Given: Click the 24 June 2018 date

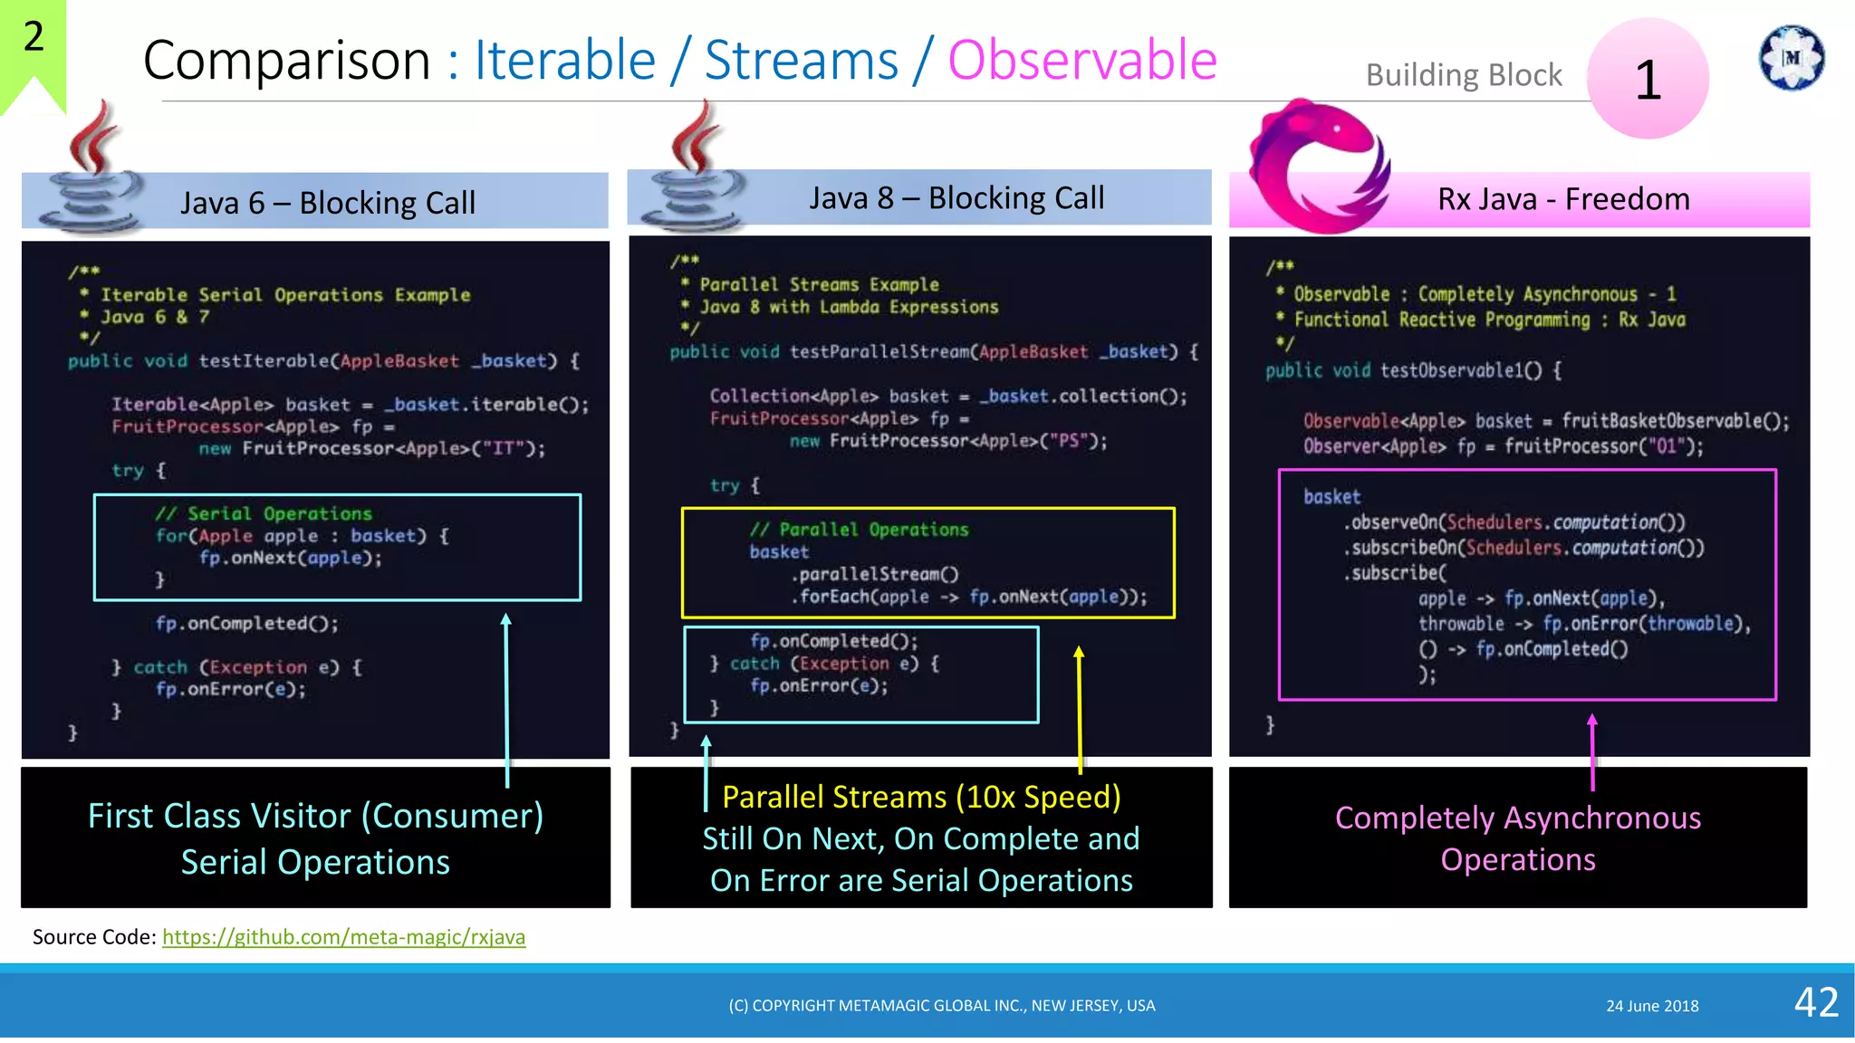Looking at the screenshot, I should (x=1652, y=1006).
